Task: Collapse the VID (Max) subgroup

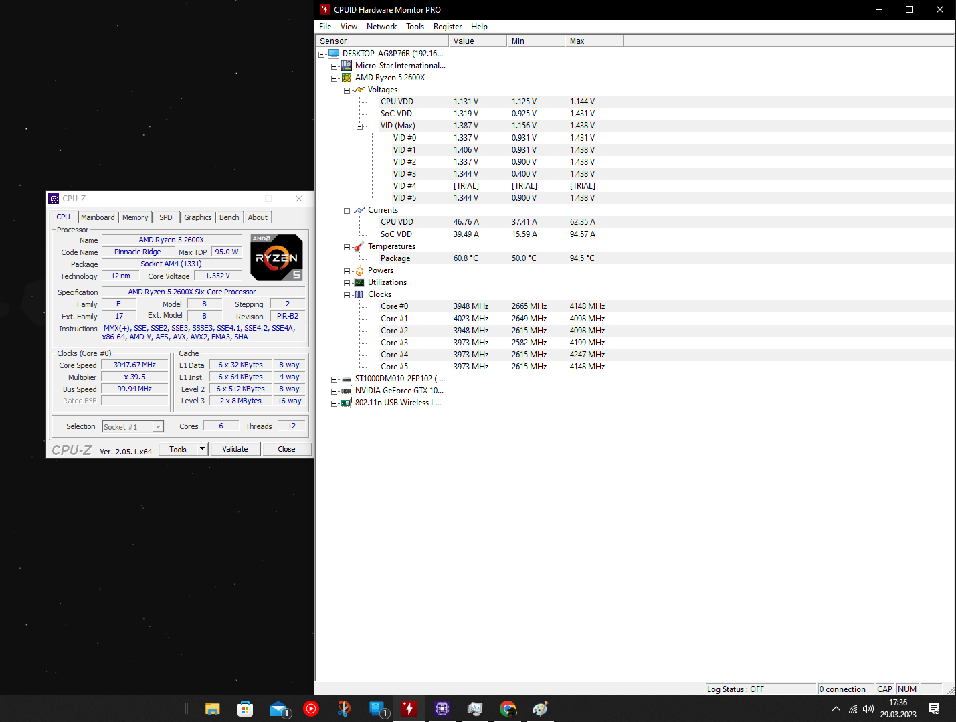Action: click(x=359, y=126)
